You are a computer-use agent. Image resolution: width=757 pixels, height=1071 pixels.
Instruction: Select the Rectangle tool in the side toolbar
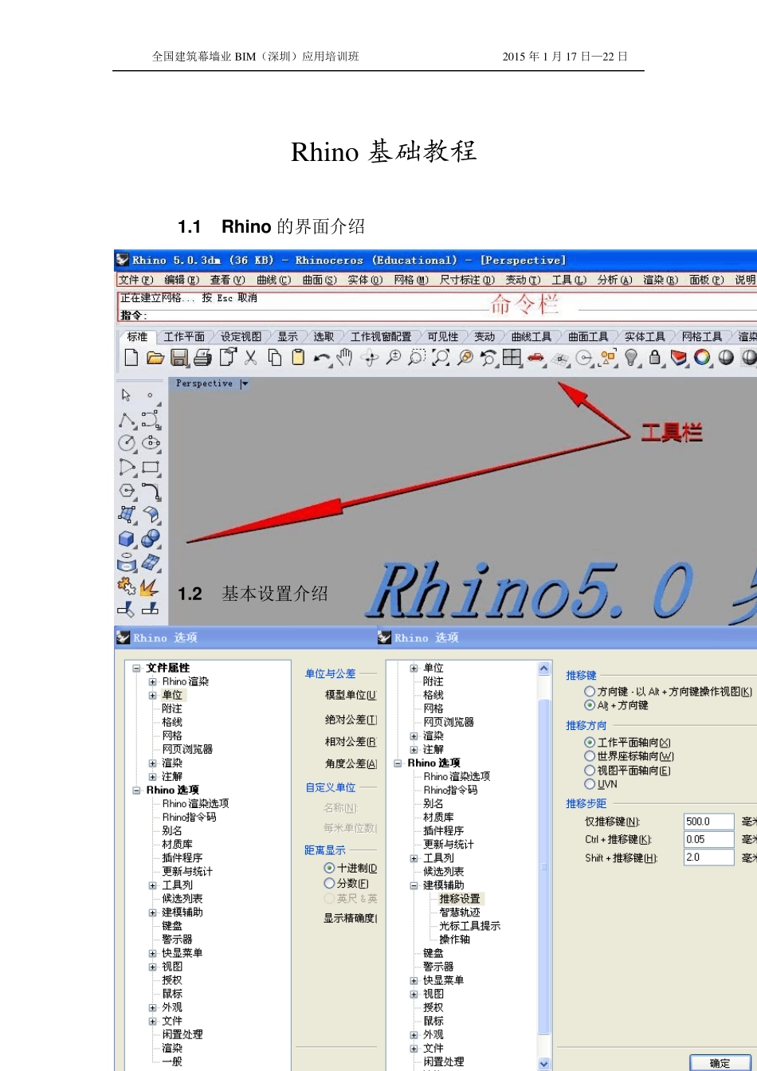click(x=151, y=467)
